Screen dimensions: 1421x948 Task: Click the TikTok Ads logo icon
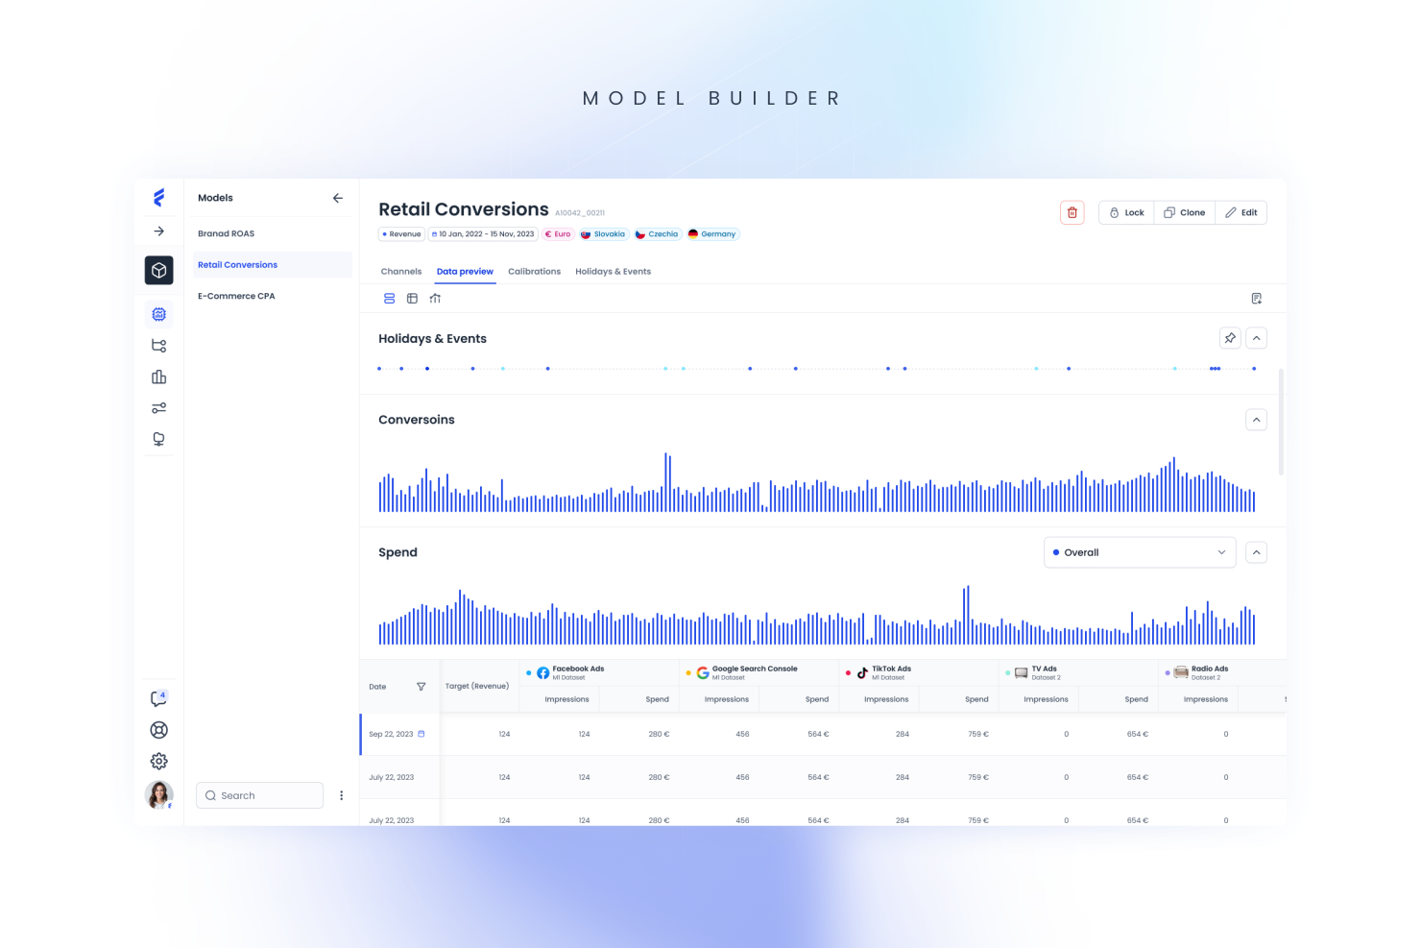point(862,673)
